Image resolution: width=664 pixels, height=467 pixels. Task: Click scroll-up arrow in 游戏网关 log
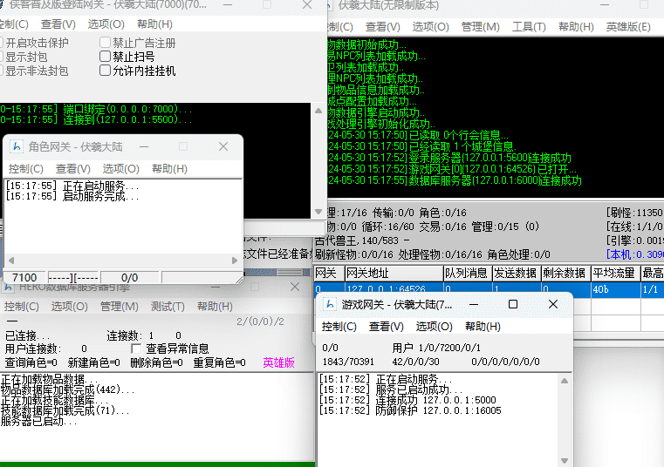tap(565, 381)
